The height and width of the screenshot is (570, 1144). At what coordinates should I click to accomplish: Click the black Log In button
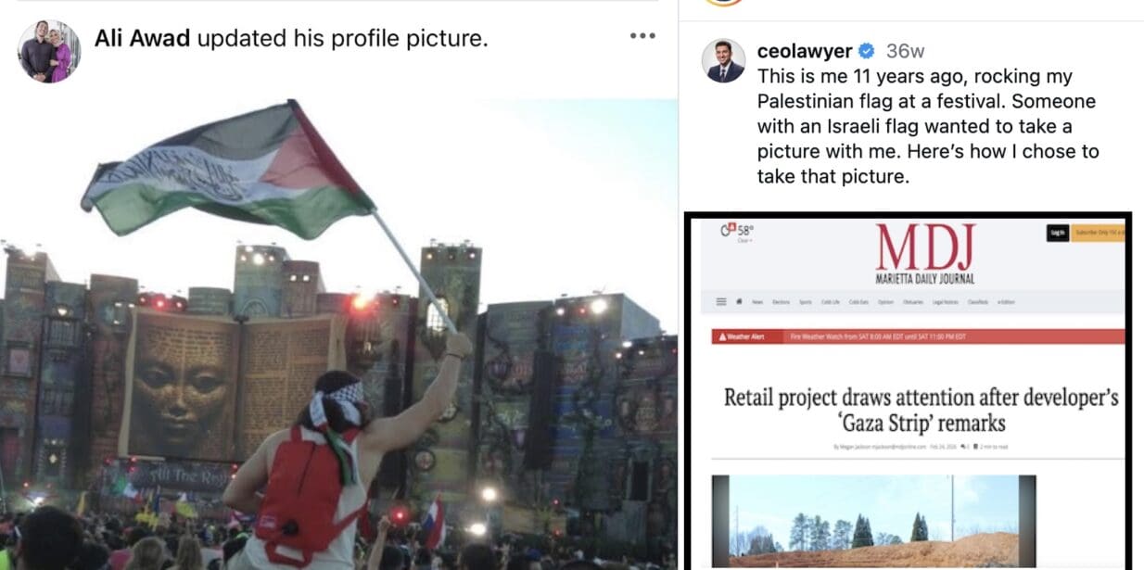click(x=1057, y=234)
